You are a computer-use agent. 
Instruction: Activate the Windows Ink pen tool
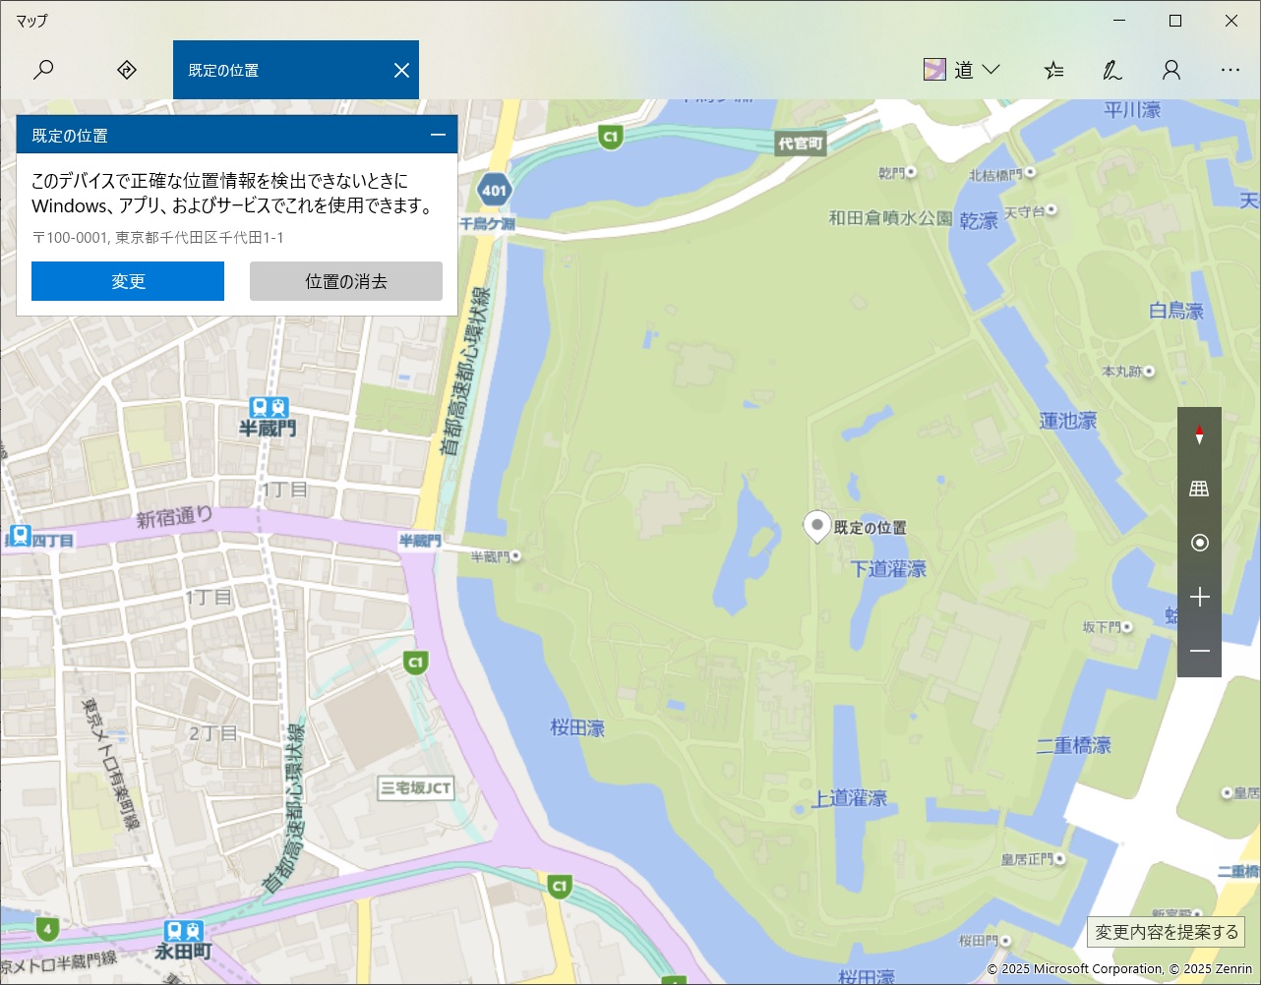[1111, 70]
